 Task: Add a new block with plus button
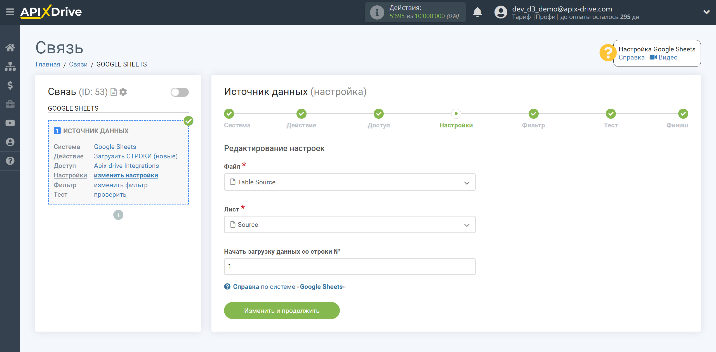[x=118, y=215]
